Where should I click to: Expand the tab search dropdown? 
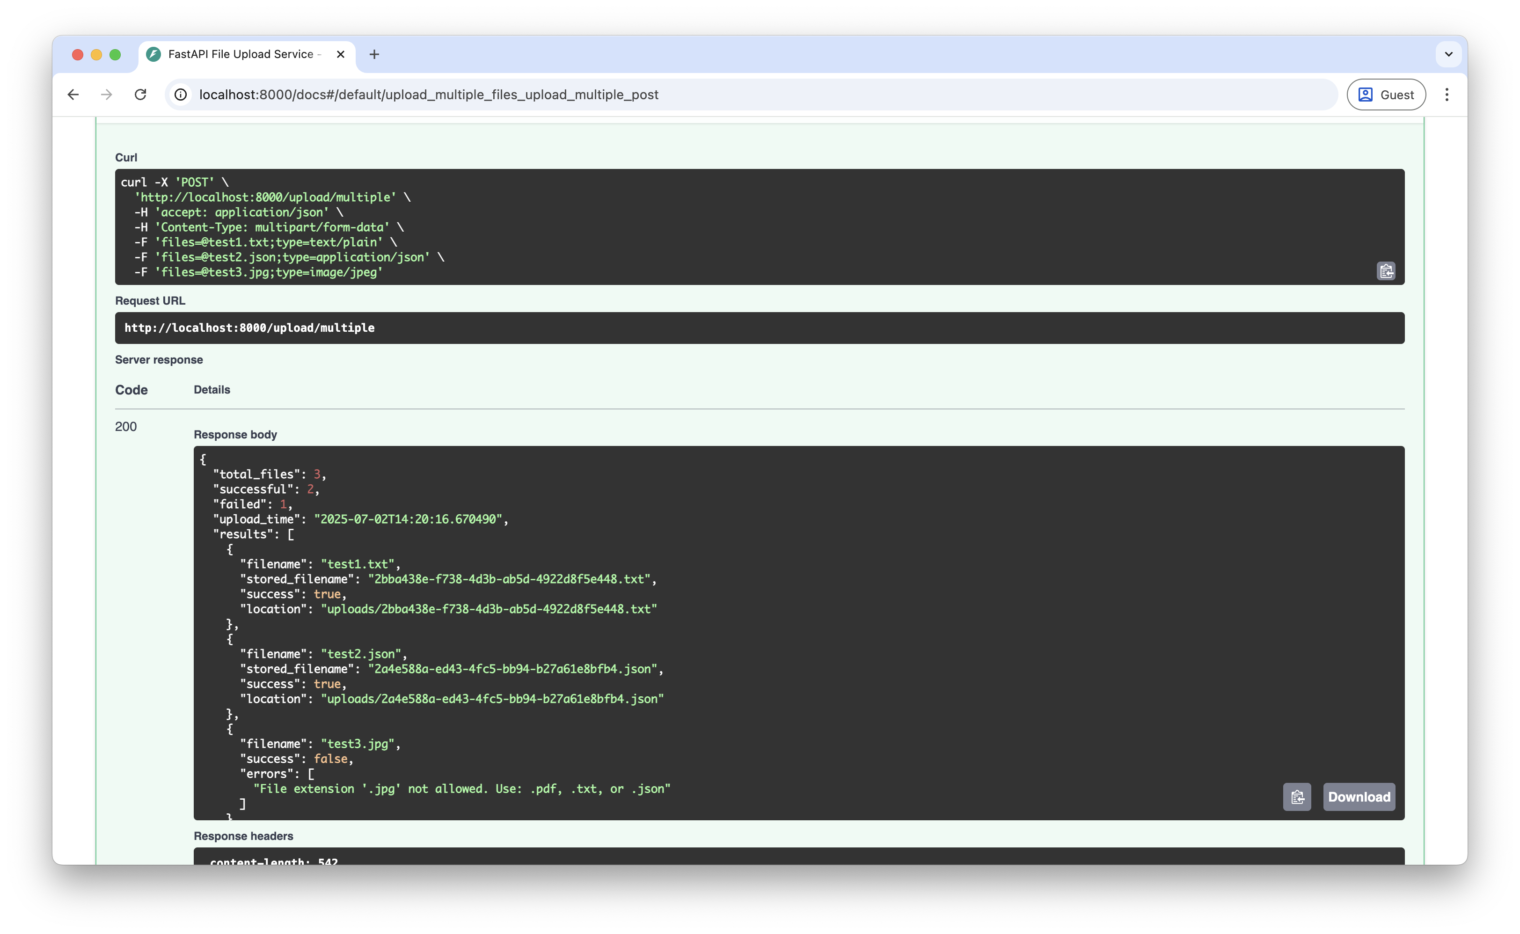point(1448,54)
